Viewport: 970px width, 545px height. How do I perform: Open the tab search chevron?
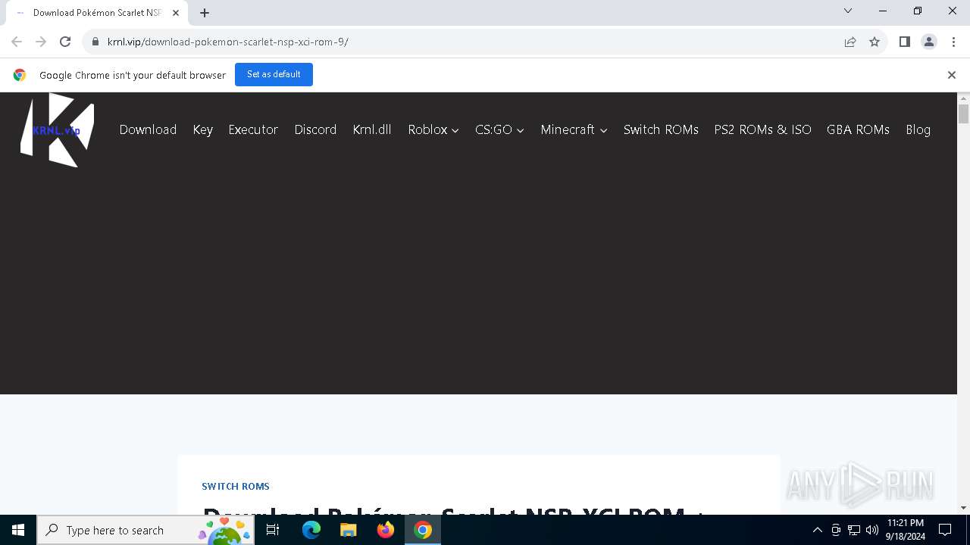[x=848, y=11]
